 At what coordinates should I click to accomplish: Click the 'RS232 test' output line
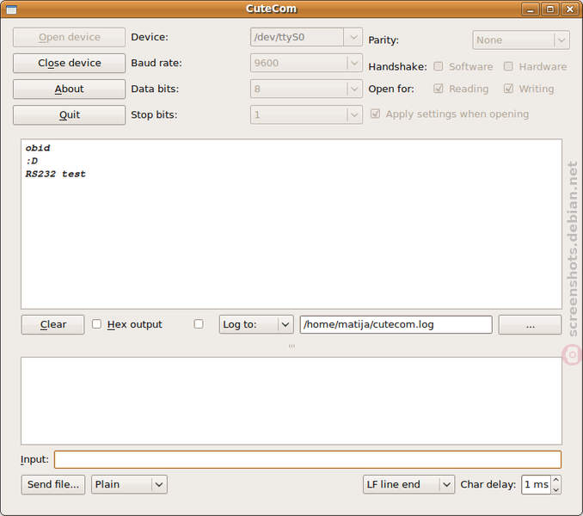55,174
